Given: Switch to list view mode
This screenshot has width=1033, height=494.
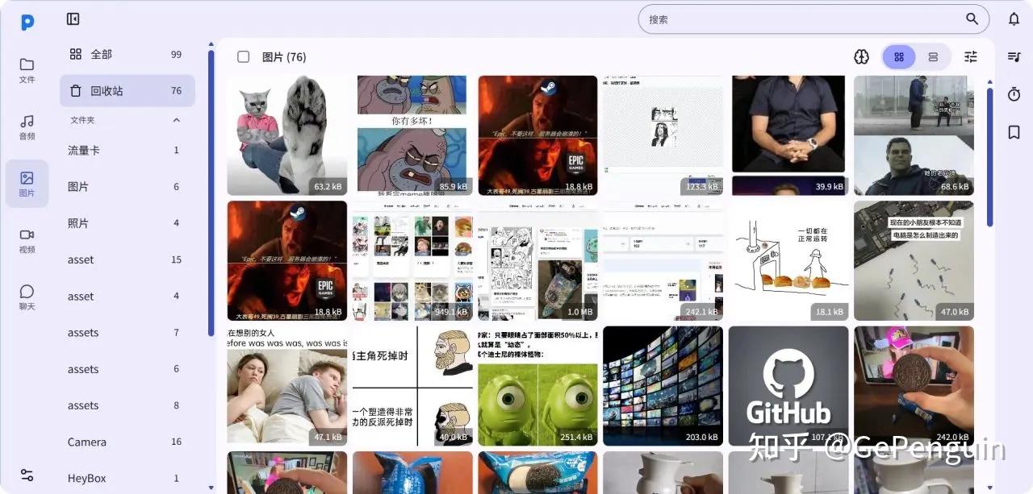Looking at the screenshot, I should (x=933, y=56).
